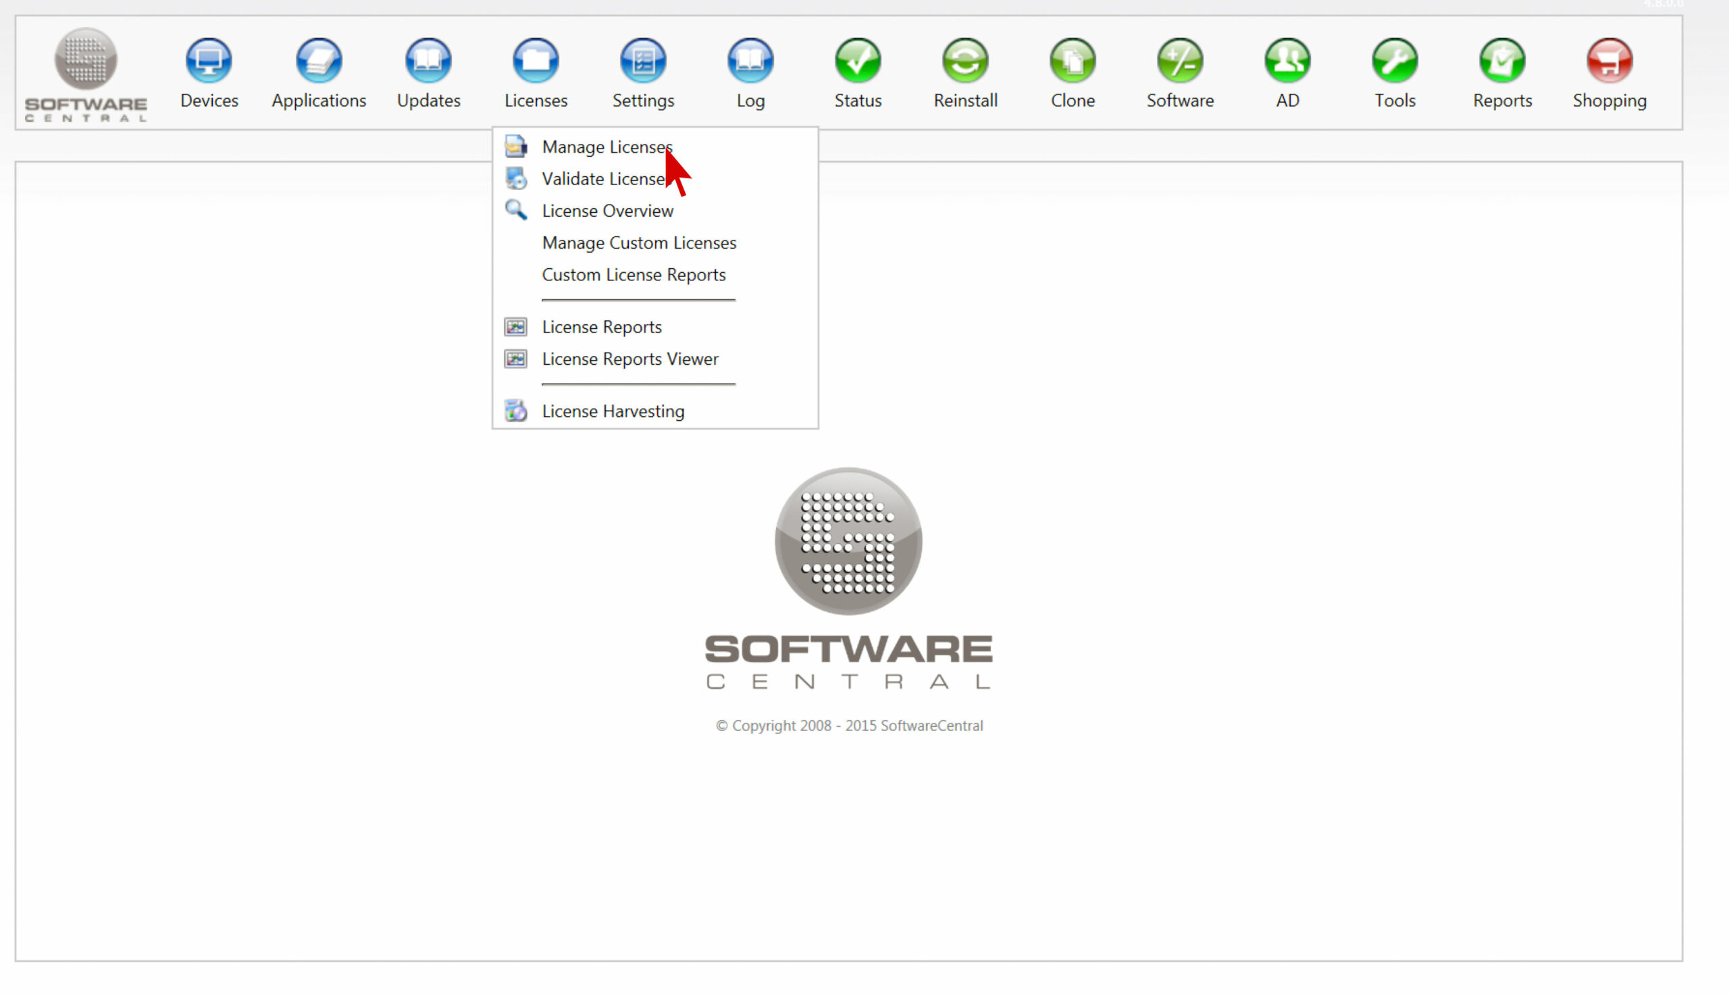This screenshot has height=995, width=1729.
Task: Click the Reports icon
Action: pos(1501,60)
